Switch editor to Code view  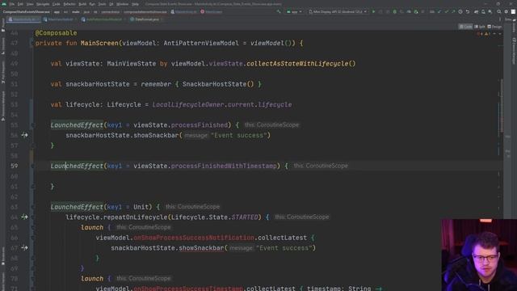click(x=465, y=27)
